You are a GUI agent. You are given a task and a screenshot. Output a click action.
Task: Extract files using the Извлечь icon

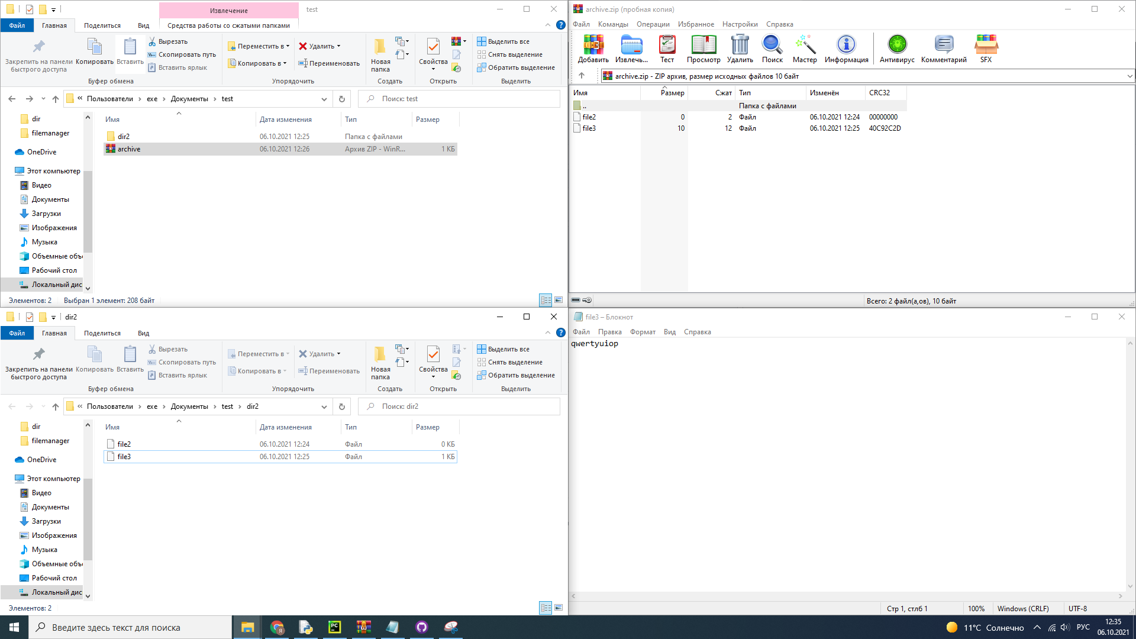click(x=631, y=49)
